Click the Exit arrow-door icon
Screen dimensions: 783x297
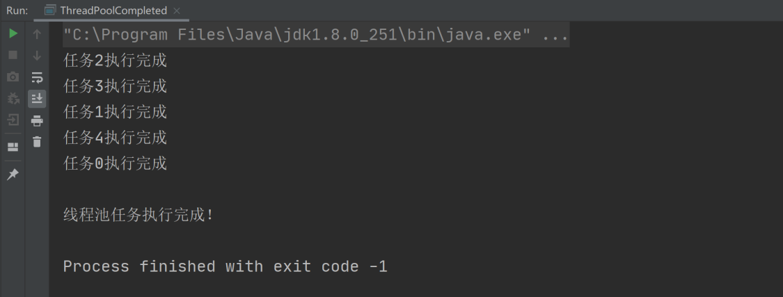tap(13, 120)
